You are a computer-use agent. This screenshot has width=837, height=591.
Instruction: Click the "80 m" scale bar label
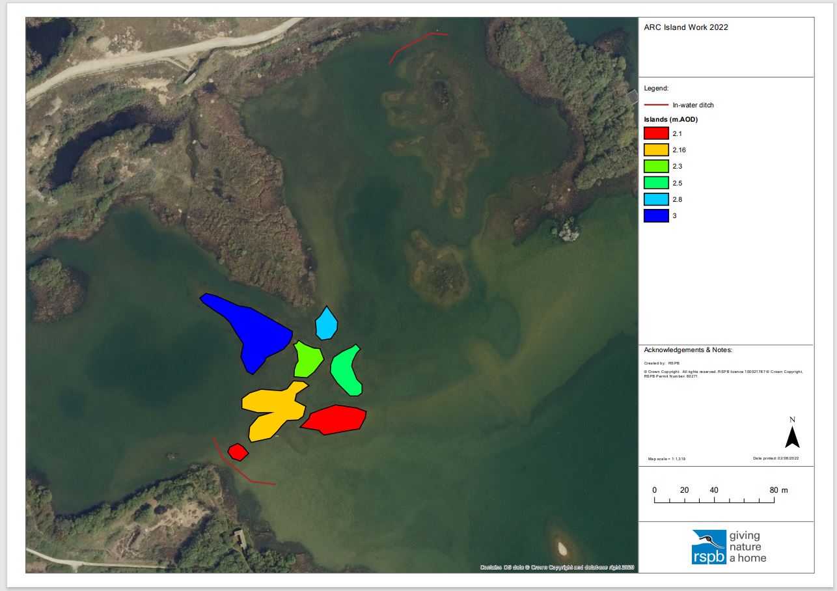[x=778, y=490]
